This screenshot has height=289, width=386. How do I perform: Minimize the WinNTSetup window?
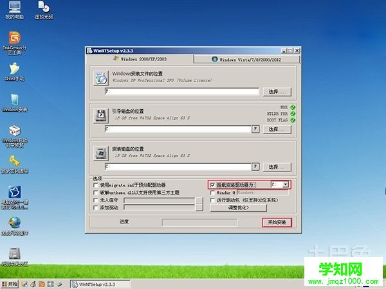[284, 51]
